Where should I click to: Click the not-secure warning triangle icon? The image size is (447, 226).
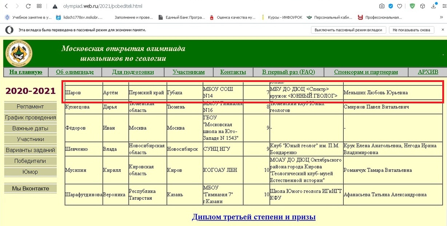point(55,6)
